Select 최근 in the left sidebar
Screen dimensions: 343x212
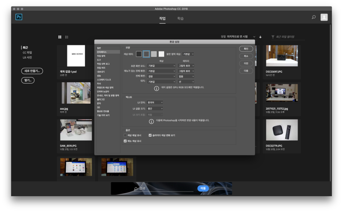click(x=25, y=48)
